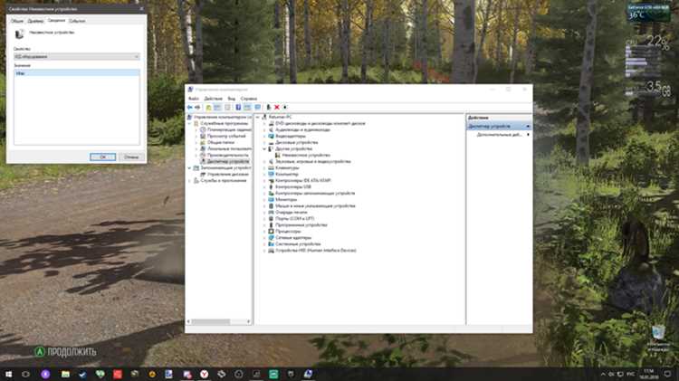679x381 pixels.
Task: Switch to the Сведения tab in properties dialog
Action: click(56, 20)
